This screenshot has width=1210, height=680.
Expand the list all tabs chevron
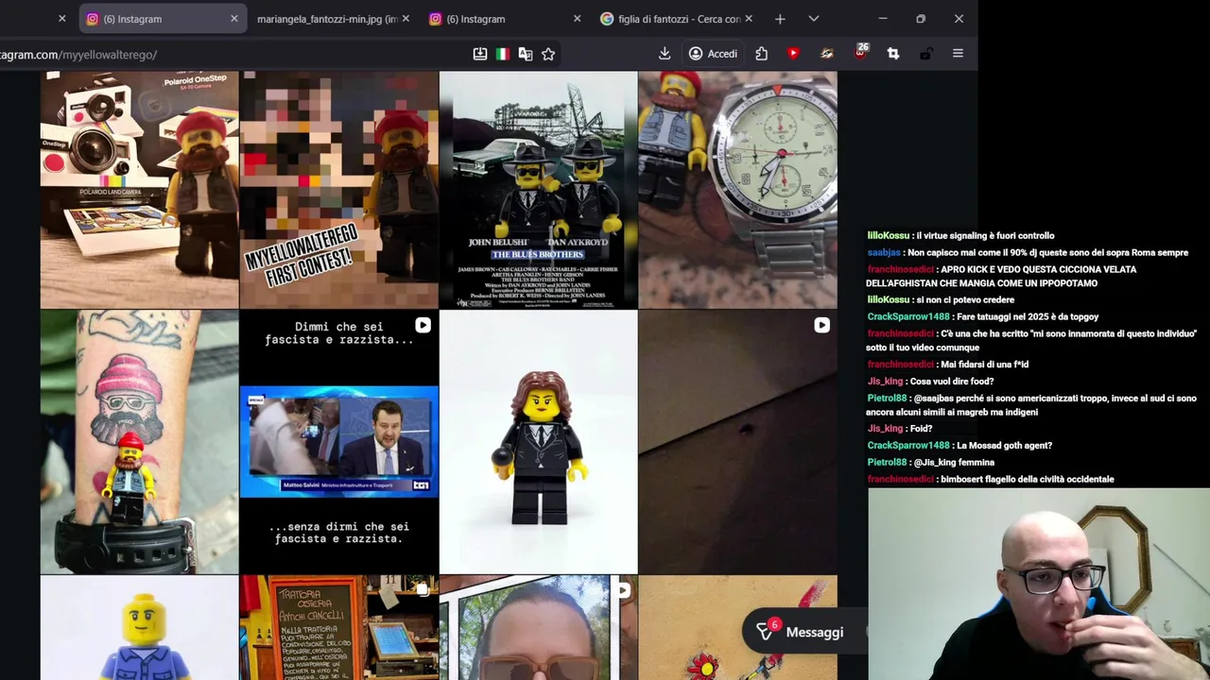coord(814,18)
